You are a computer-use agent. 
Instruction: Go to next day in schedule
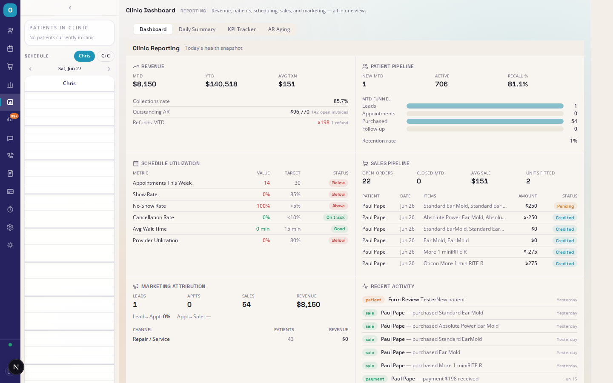109,69
